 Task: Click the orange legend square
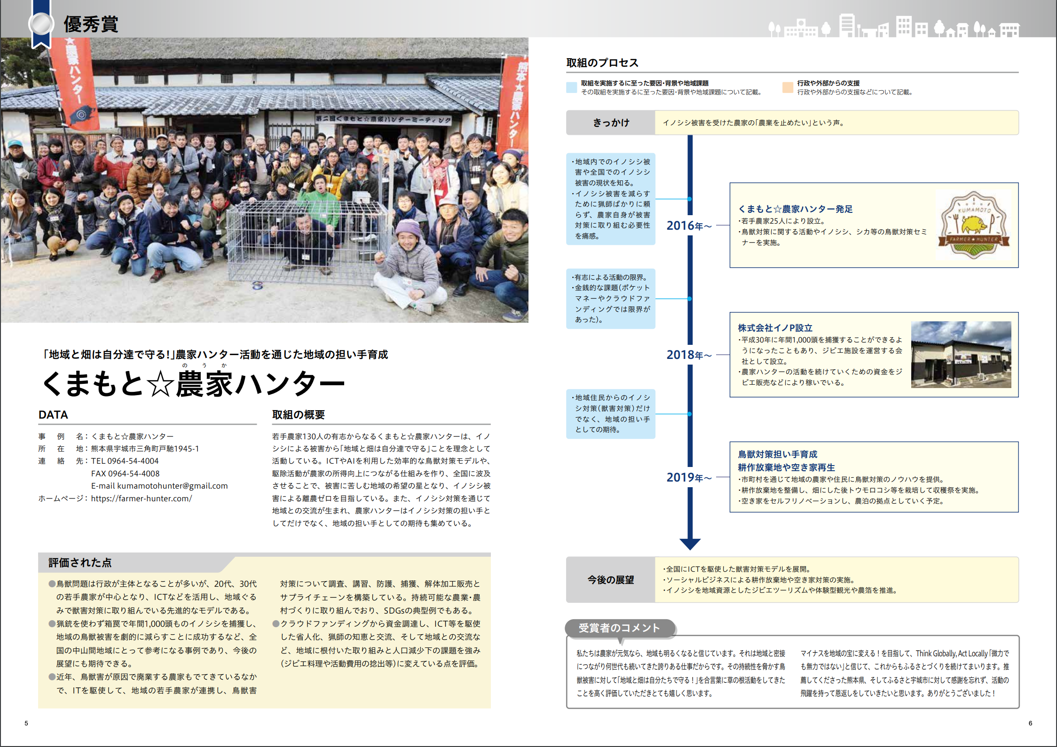pyautogui.click(x=788, y=87)
